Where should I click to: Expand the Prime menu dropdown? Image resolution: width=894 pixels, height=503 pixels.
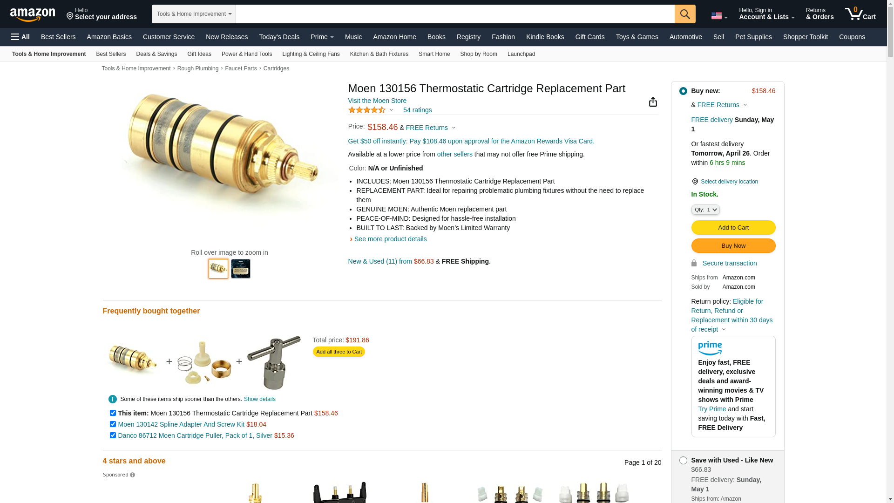pyautogui.click(x=322, y=37)
